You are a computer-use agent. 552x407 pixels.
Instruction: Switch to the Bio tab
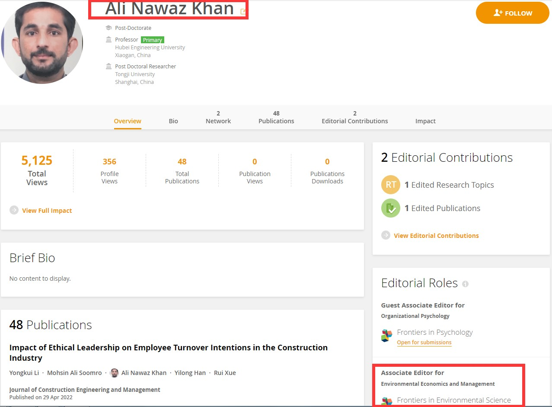173,121
